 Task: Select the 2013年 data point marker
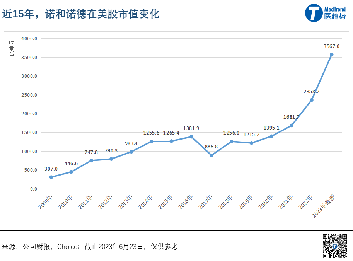click(131, 152)
